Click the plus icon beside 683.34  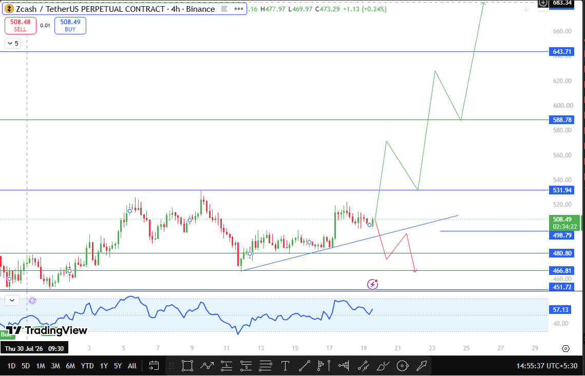point(543,3)
